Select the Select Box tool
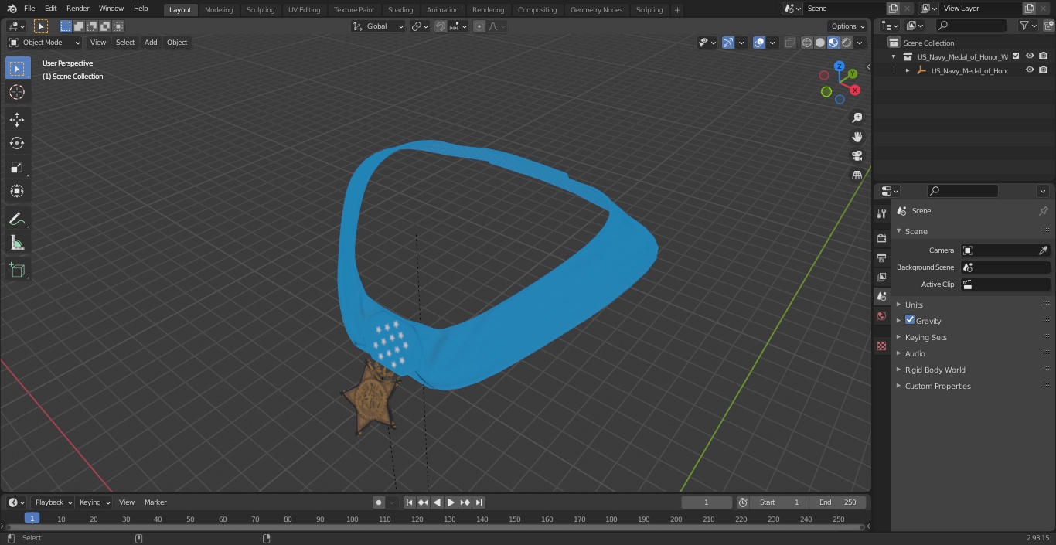Image resolution: width=1056 pixels, height=545 pixels. pyautogui.click(x=17, y=68)
